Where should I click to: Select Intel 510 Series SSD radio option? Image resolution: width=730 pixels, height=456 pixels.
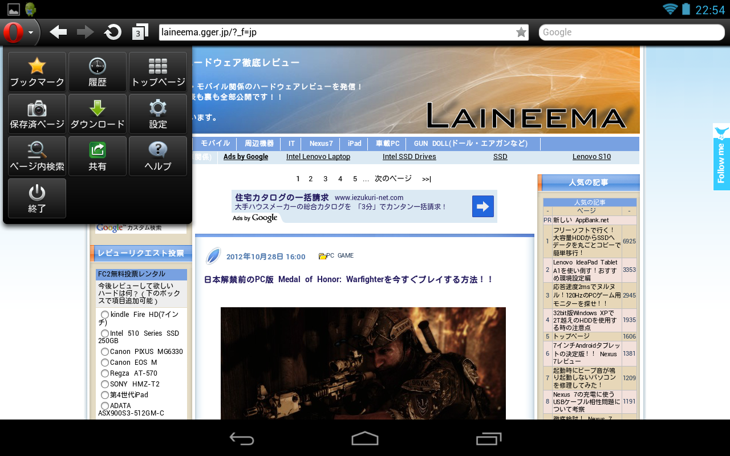coord(104,333)
